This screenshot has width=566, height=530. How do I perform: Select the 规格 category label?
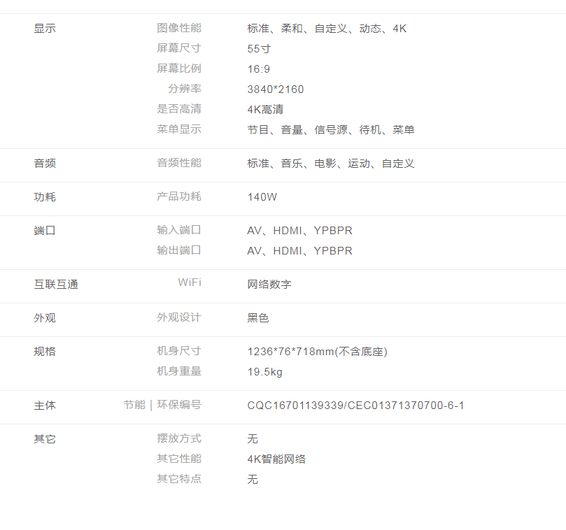pyautogui.click(x=45, y=352)
